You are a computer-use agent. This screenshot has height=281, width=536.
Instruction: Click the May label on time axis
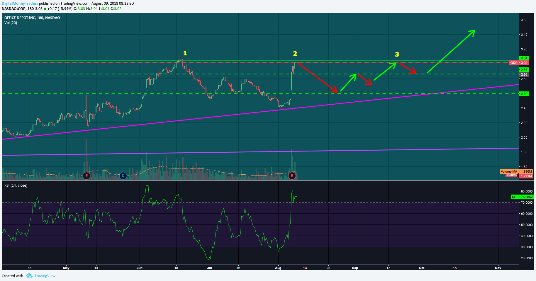click(66, 268)
